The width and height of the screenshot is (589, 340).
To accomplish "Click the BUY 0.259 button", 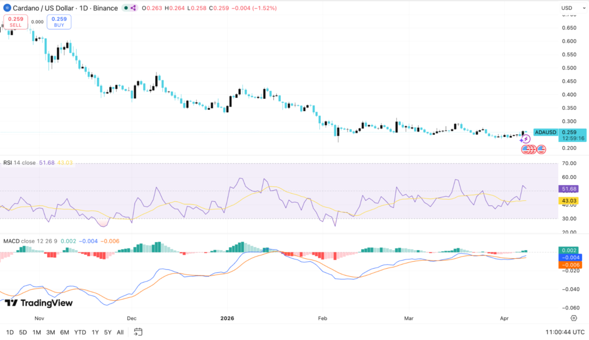I will [58, 23].
